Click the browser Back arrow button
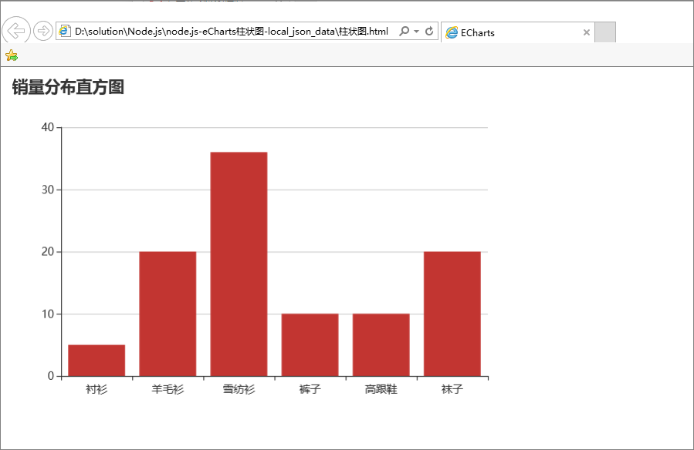The height and width of the screenshot is (450, 694). (16, 31)
